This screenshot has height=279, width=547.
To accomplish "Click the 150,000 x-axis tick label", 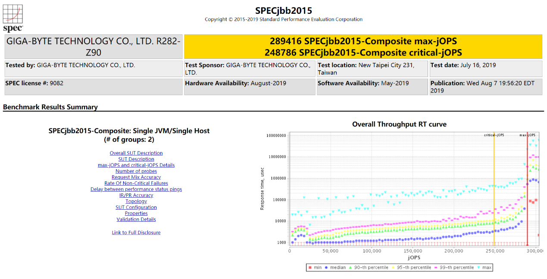I will pyautogui.click(x=413, y=251).
